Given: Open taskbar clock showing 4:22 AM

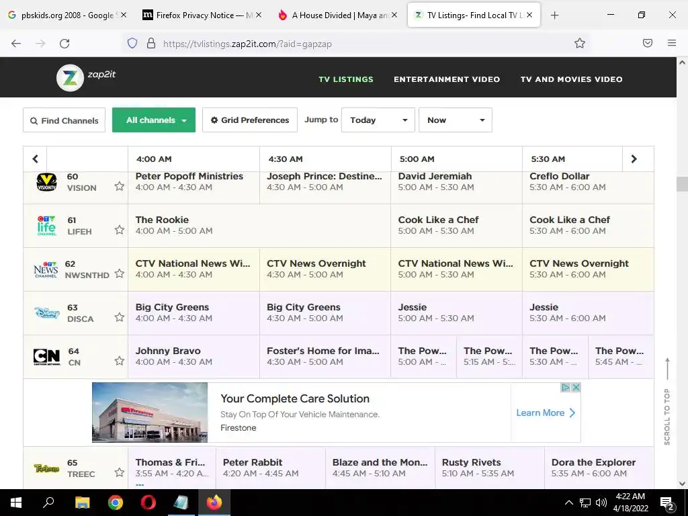Looking at the screenshot, I should coord(630,503).
